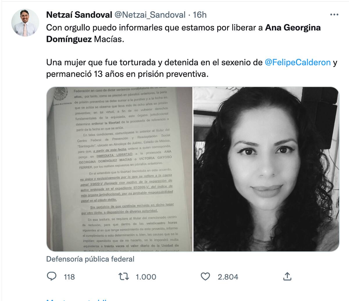Viewport: 349px width, 301px height.
Task: Click the Netzaí Sandoval display name
Action: coord(79,15)
